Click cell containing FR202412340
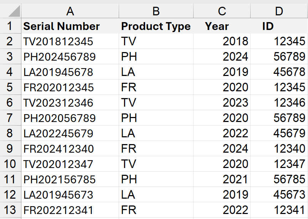The height and width of the screenshot is (219, 308). (59, 148)
